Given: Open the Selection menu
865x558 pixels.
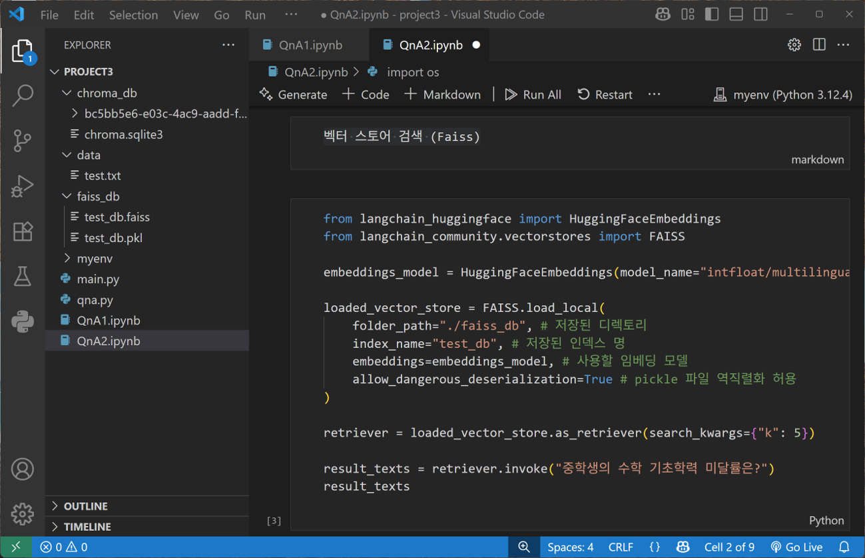Looking at the screenshot, I should pos(133,15).
